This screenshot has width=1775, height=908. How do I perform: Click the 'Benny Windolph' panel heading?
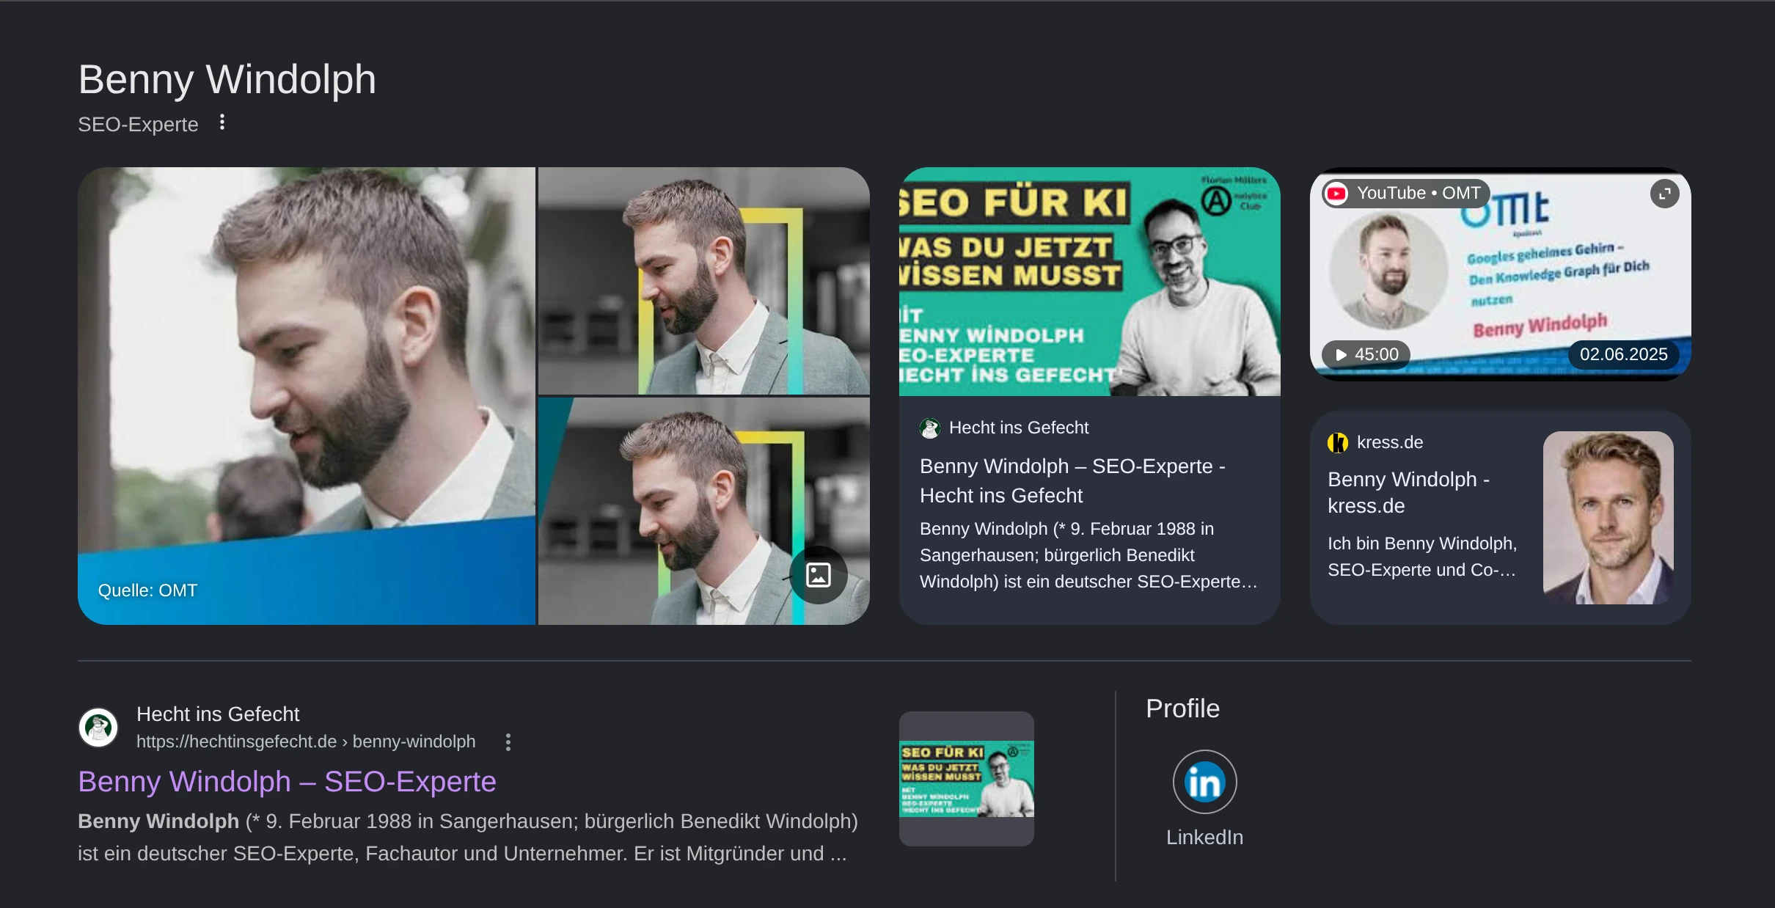click(x=227, y=79)
